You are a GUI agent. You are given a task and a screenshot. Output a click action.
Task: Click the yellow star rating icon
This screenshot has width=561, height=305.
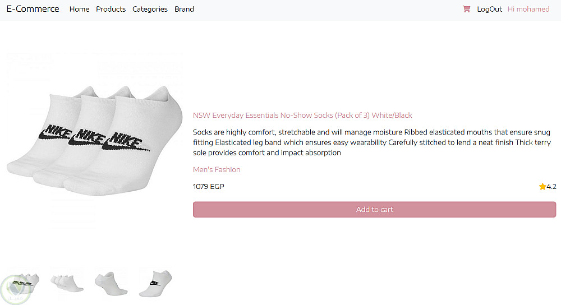(x=542, y=187)
